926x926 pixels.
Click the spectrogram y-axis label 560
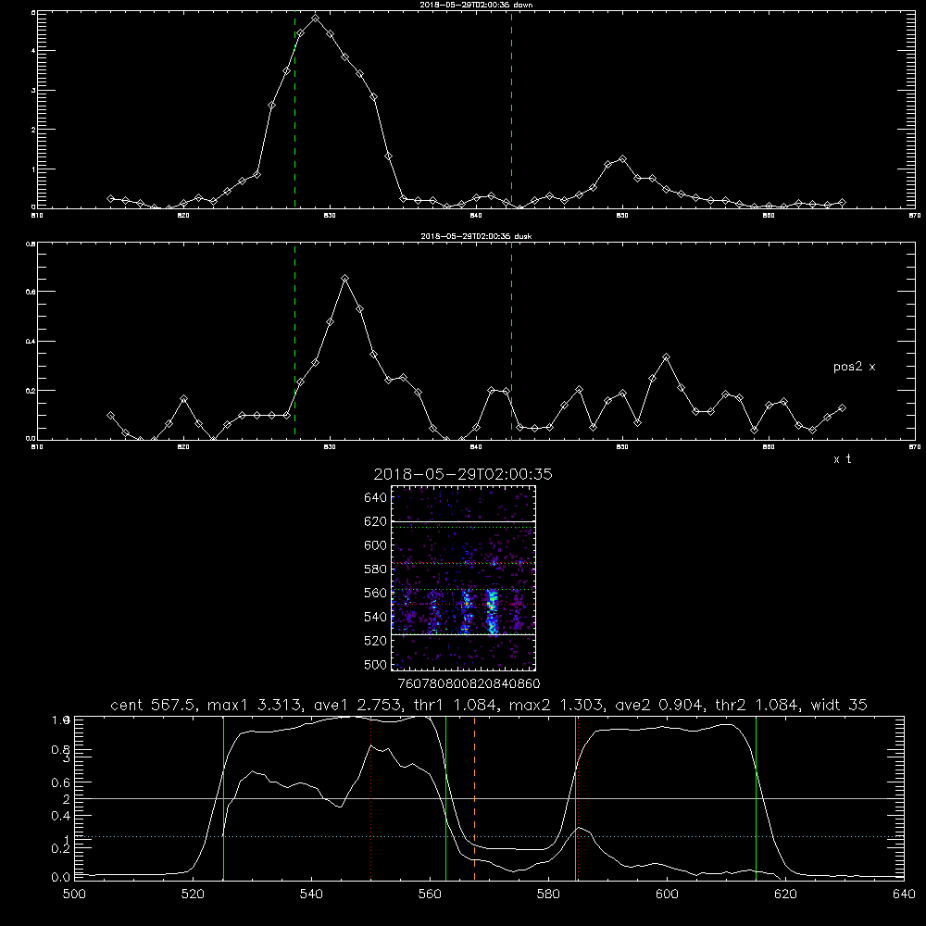(376, 593)
